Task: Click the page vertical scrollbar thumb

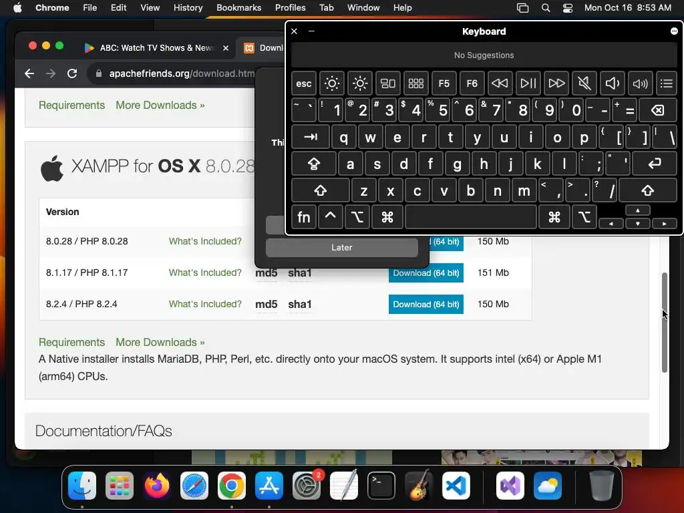Action: click(665, 323)
